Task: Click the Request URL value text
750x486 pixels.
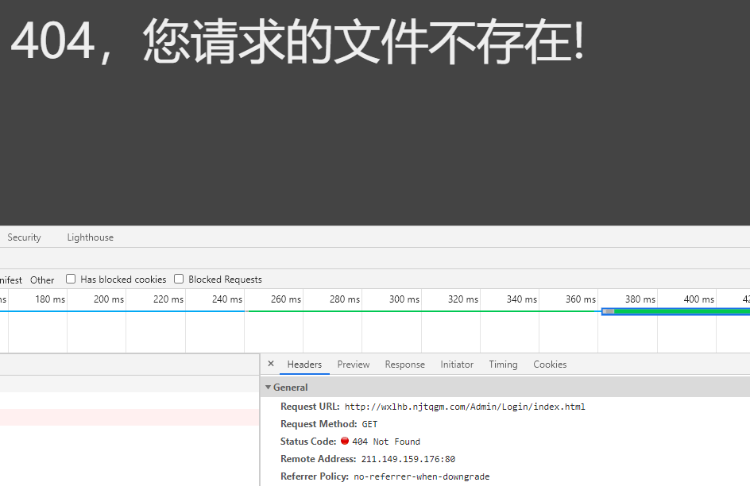Action: pos(464,407)
